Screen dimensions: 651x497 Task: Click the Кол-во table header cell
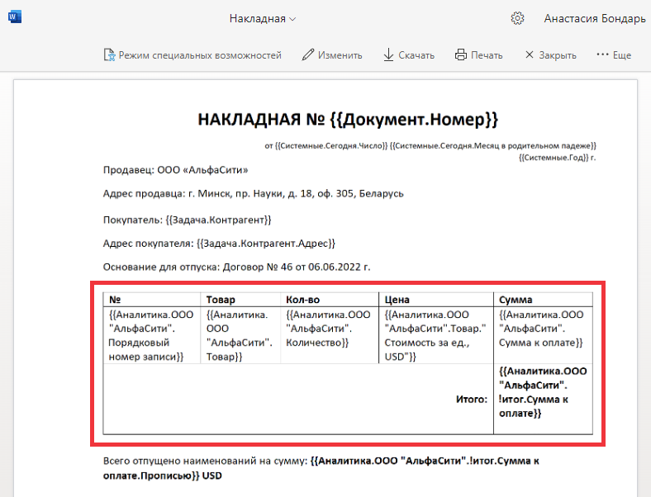click(x=330, y=300)
